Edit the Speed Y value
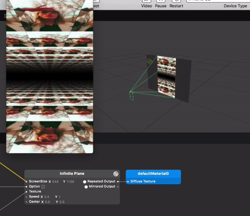This screenshot has height=216, width=250. click(x=60, y=197)
